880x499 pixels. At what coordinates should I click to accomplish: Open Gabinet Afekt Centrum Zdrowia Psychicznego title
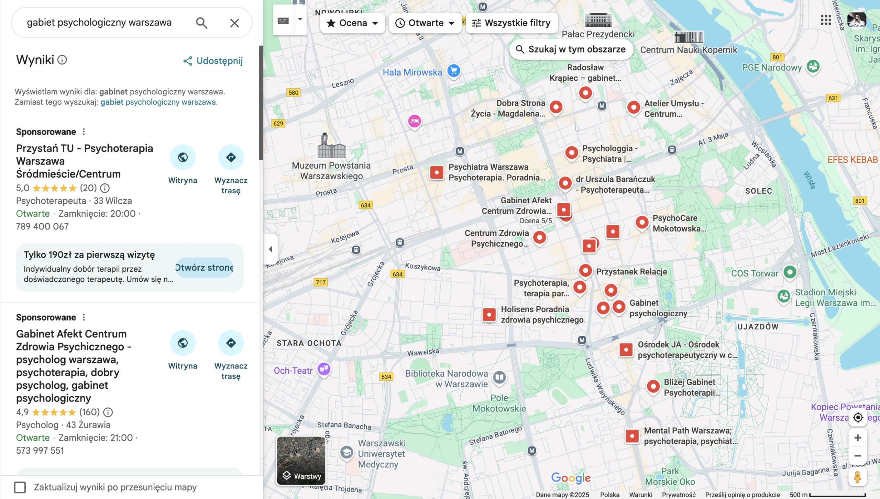click(74, 366)
